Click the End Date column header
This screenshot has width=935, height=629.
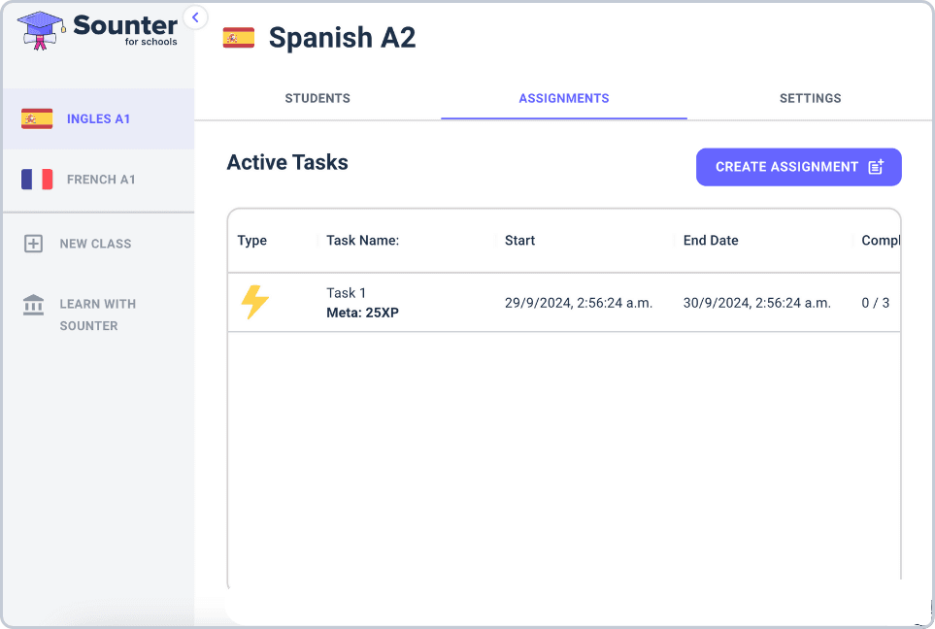point(711,241)
